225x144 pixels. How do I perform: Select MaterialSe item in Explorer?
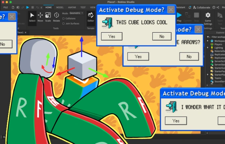[218, 51]
